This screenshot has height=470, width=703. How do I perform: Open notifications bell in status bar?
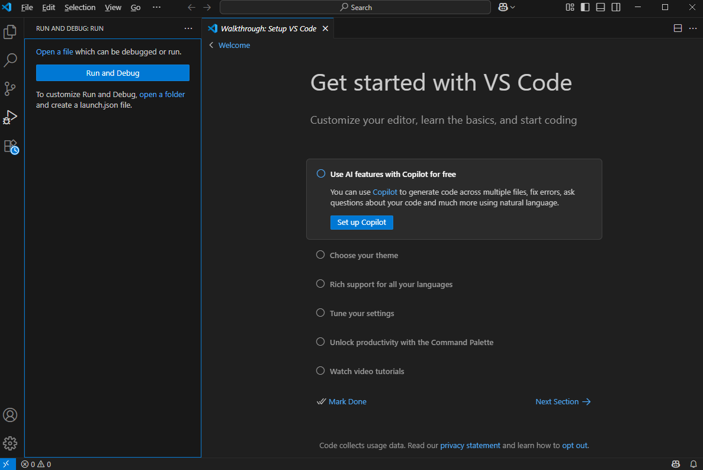click(693, 464)
